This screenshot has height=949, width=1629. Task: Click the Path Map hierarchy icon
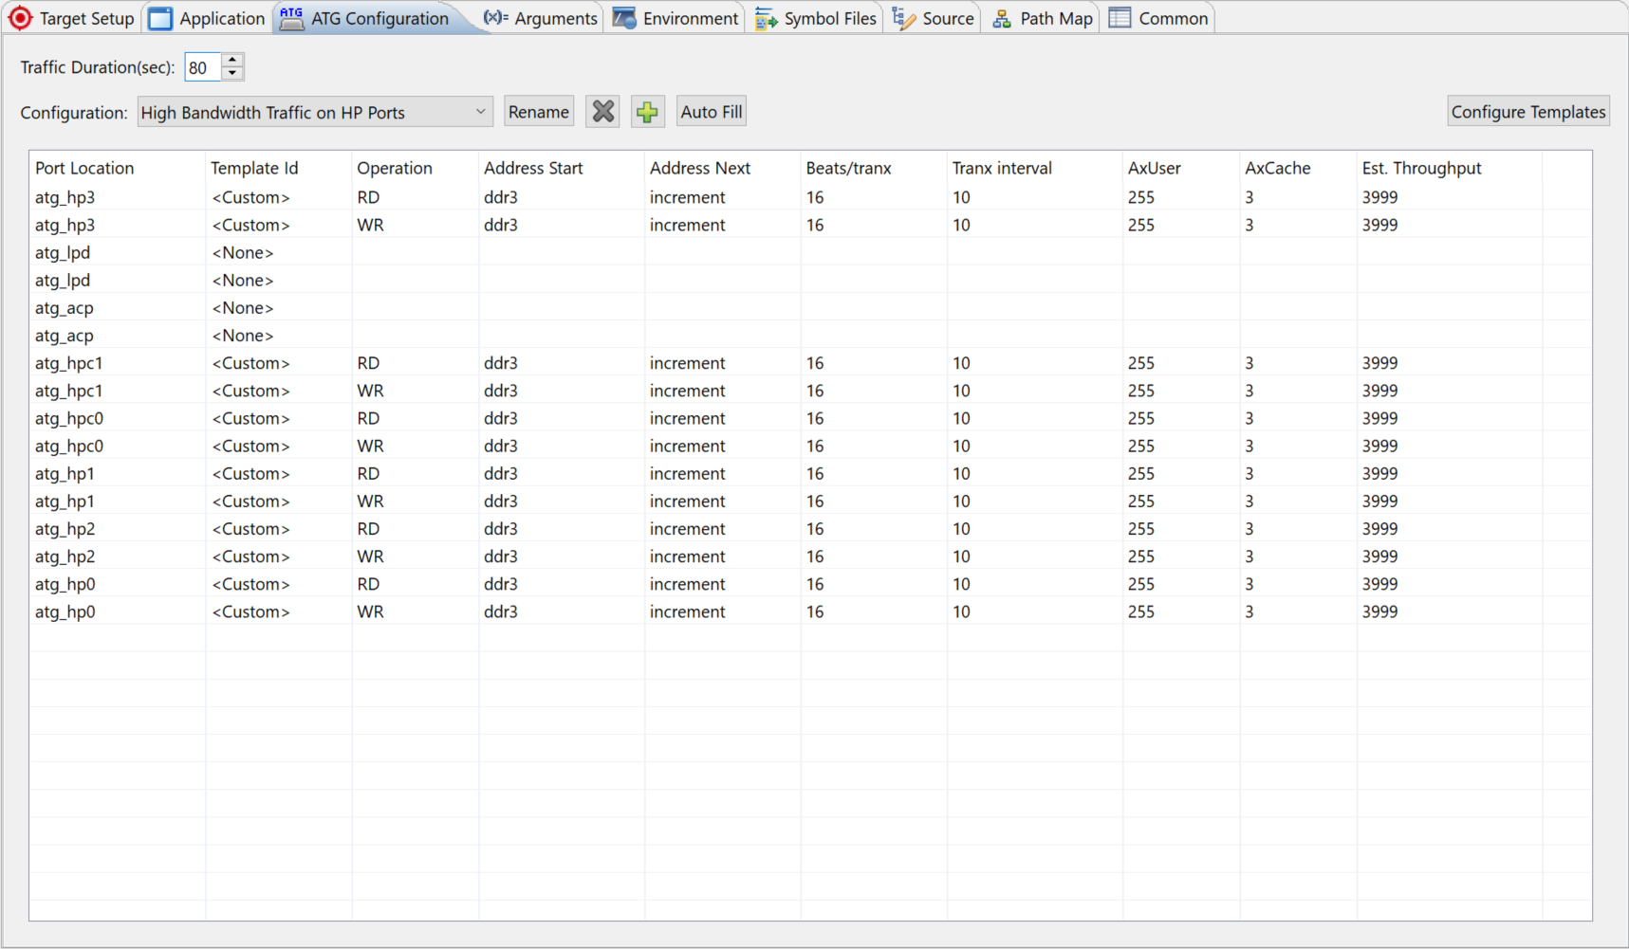click(1001, 17)
